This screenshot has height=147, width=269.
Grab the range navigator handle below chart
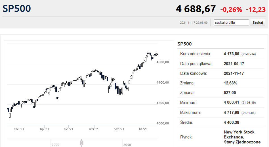[x=82, y=142]
